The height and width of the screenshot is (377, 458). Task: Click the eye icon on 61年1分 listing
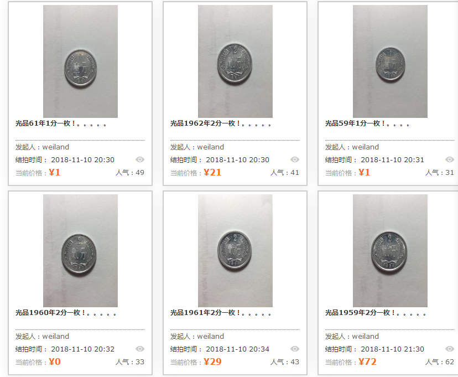click(x=140, y=159)
